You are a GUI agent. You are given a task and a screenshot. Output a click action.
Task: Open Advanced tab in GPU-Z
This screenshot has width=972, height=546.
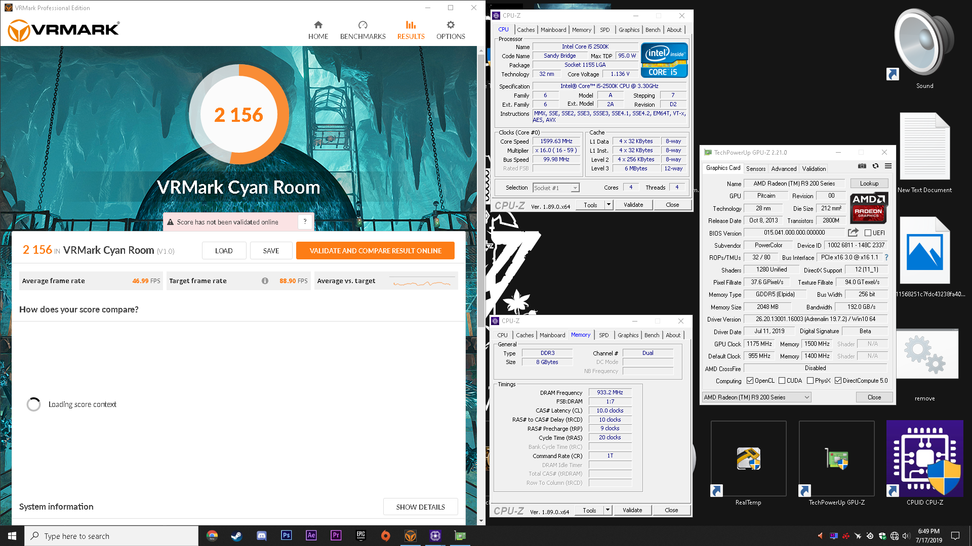[784, 169]
